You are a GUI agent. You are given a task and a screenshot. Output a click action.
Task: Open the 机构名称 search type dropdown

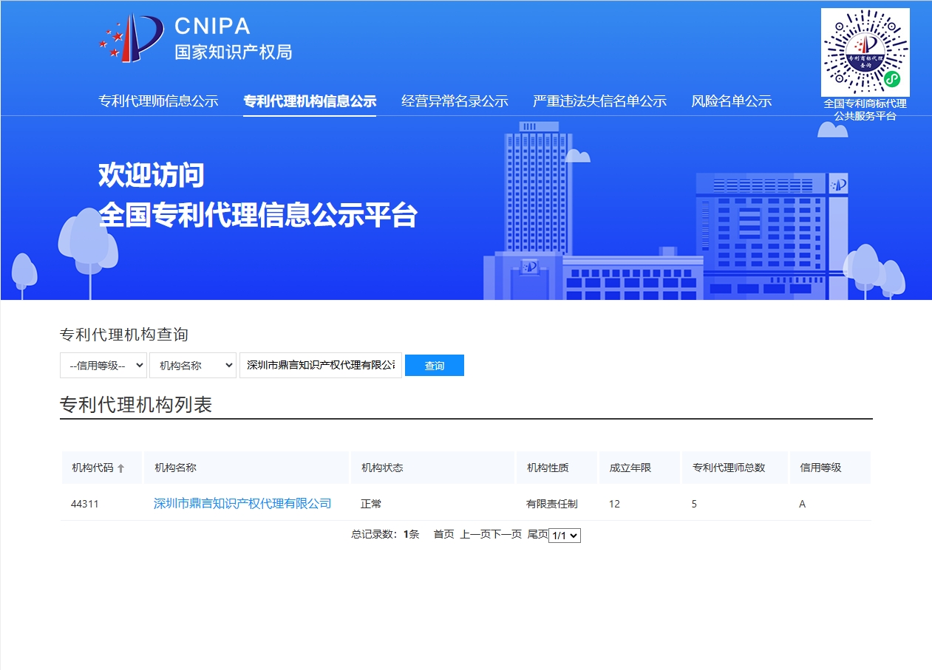[193, 365]
